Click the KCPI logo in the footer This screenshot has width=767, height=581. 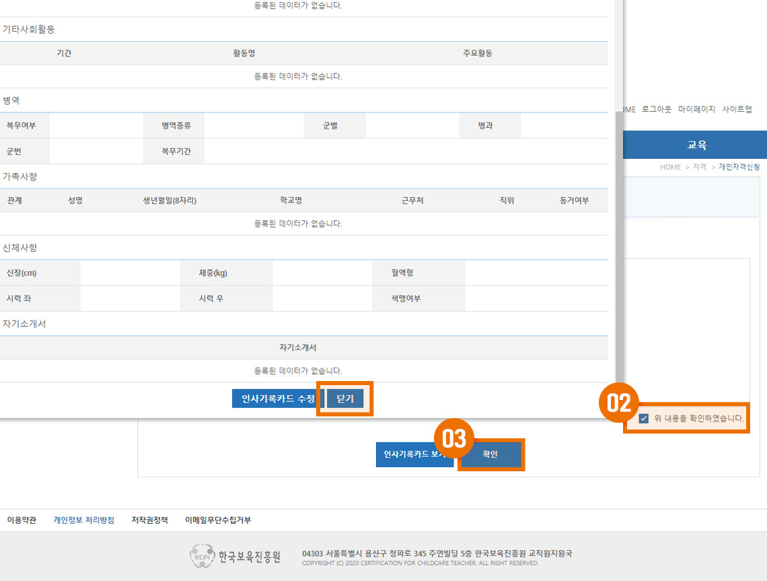tap(235, 557)
